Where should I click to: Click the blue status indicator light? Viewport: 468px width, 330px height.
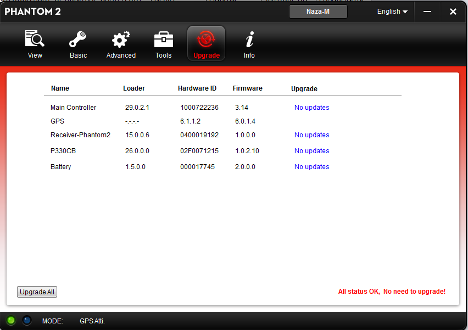27,321
